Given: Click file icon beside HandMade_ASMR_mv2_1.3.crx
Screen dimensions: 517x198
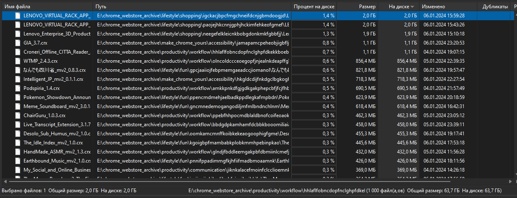Looking at the screenshot, I should coord(17,152).
